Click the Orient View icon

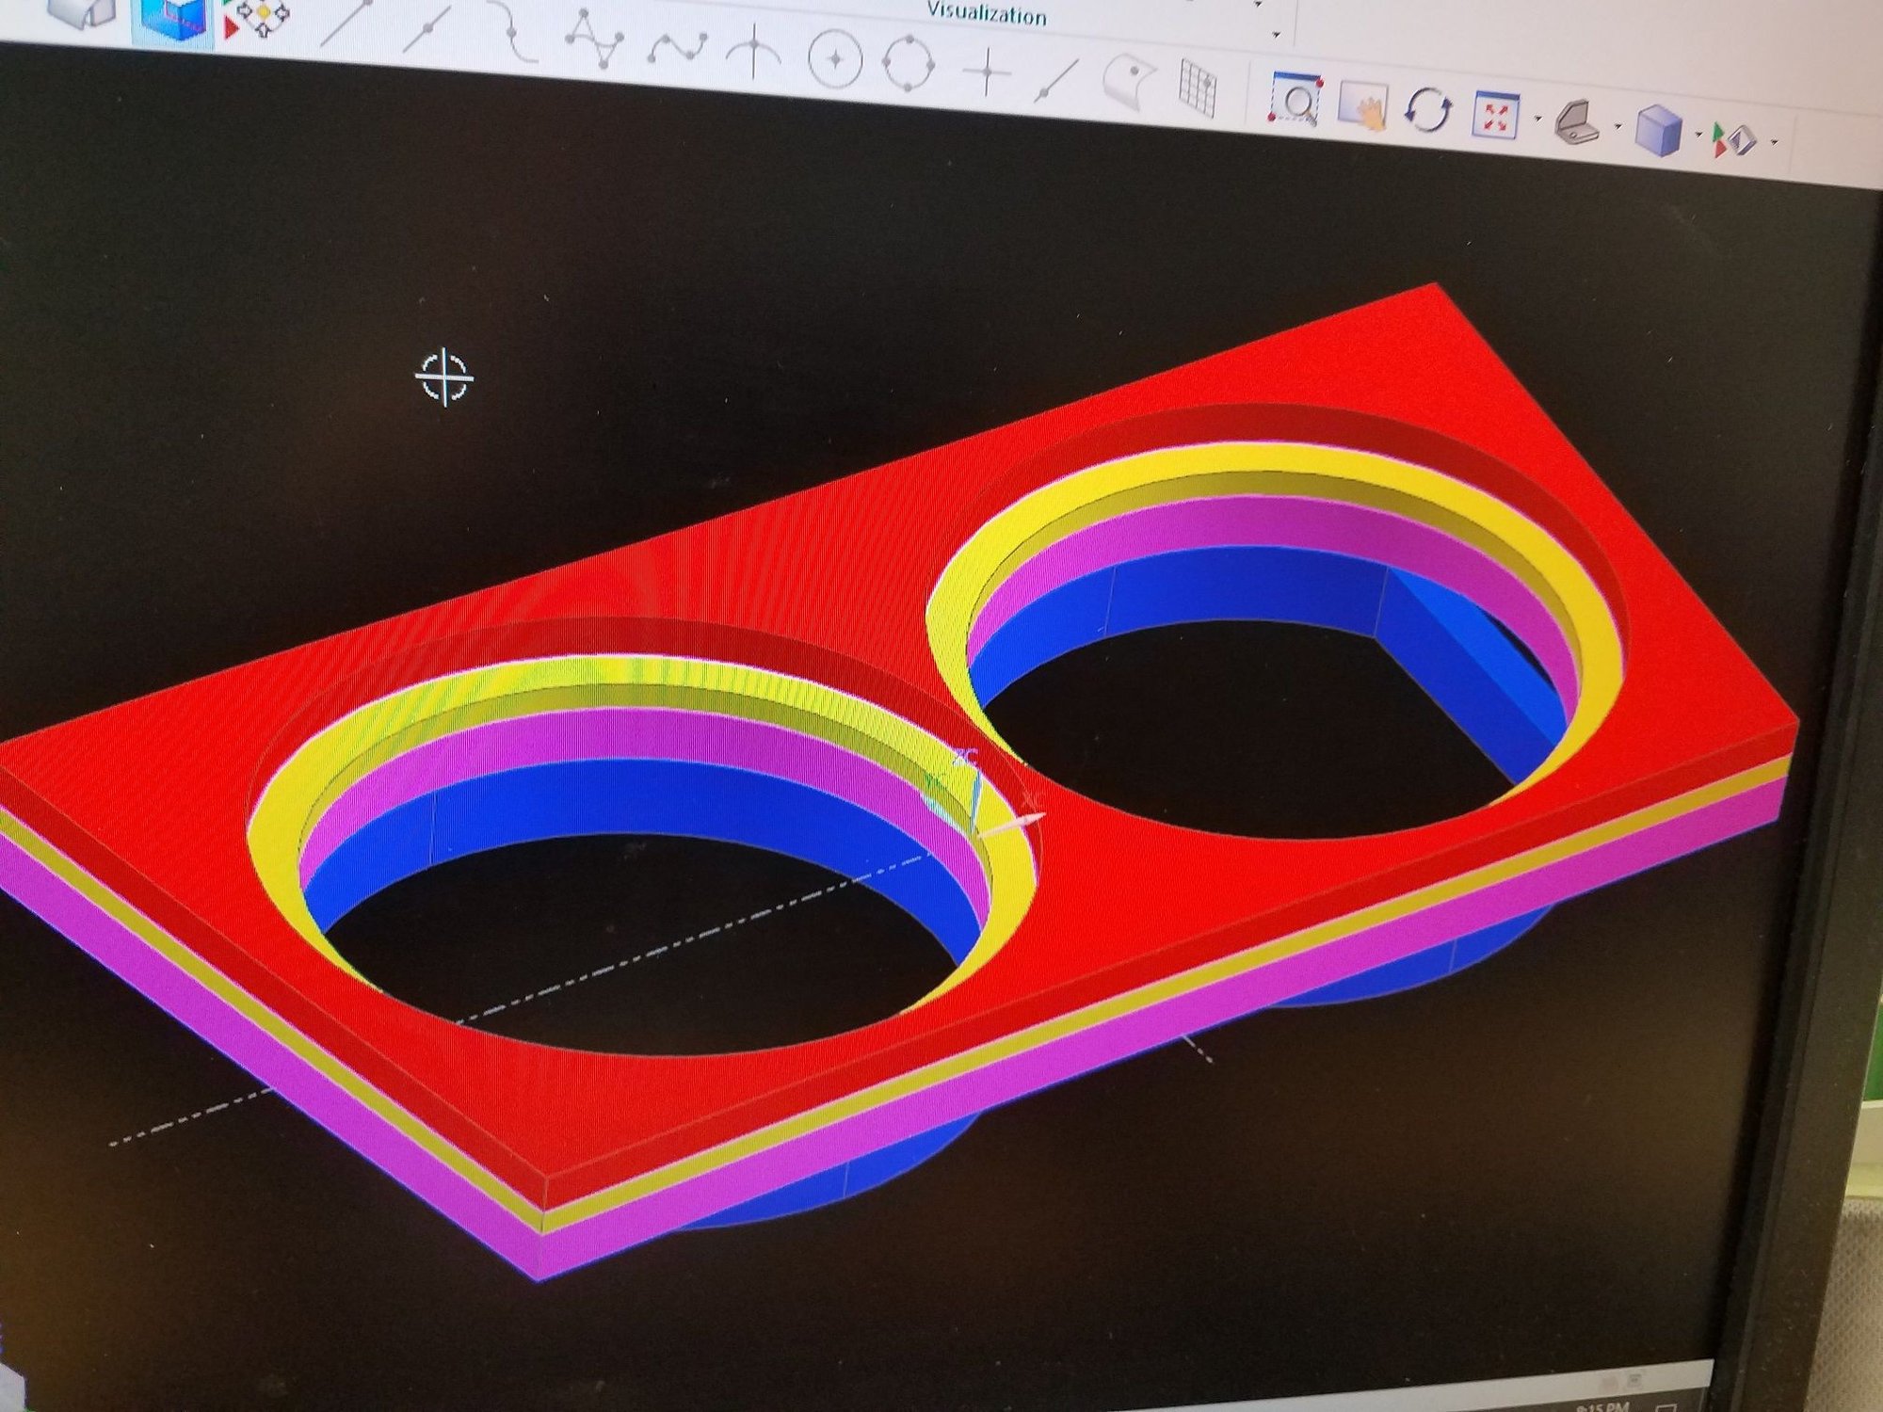tap(1577, 123)
